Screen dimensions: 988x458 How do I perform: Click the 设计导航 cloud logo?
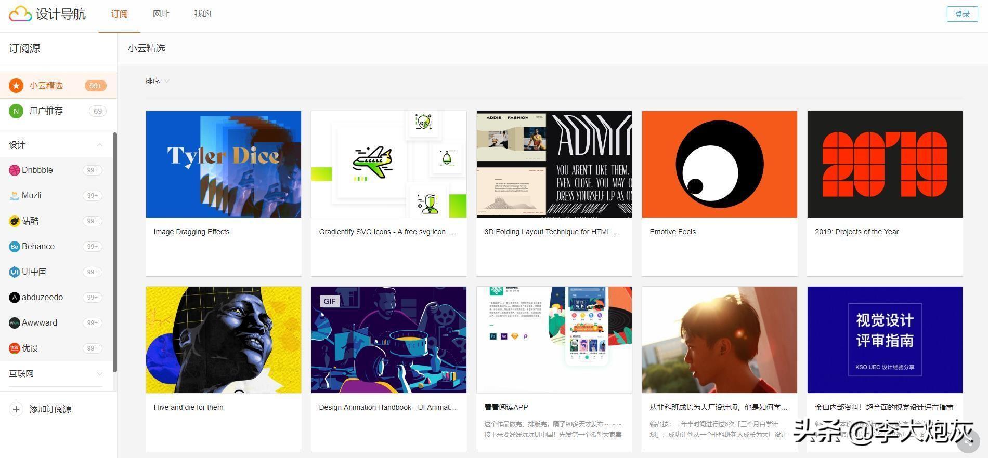click(x=21, y=14)
